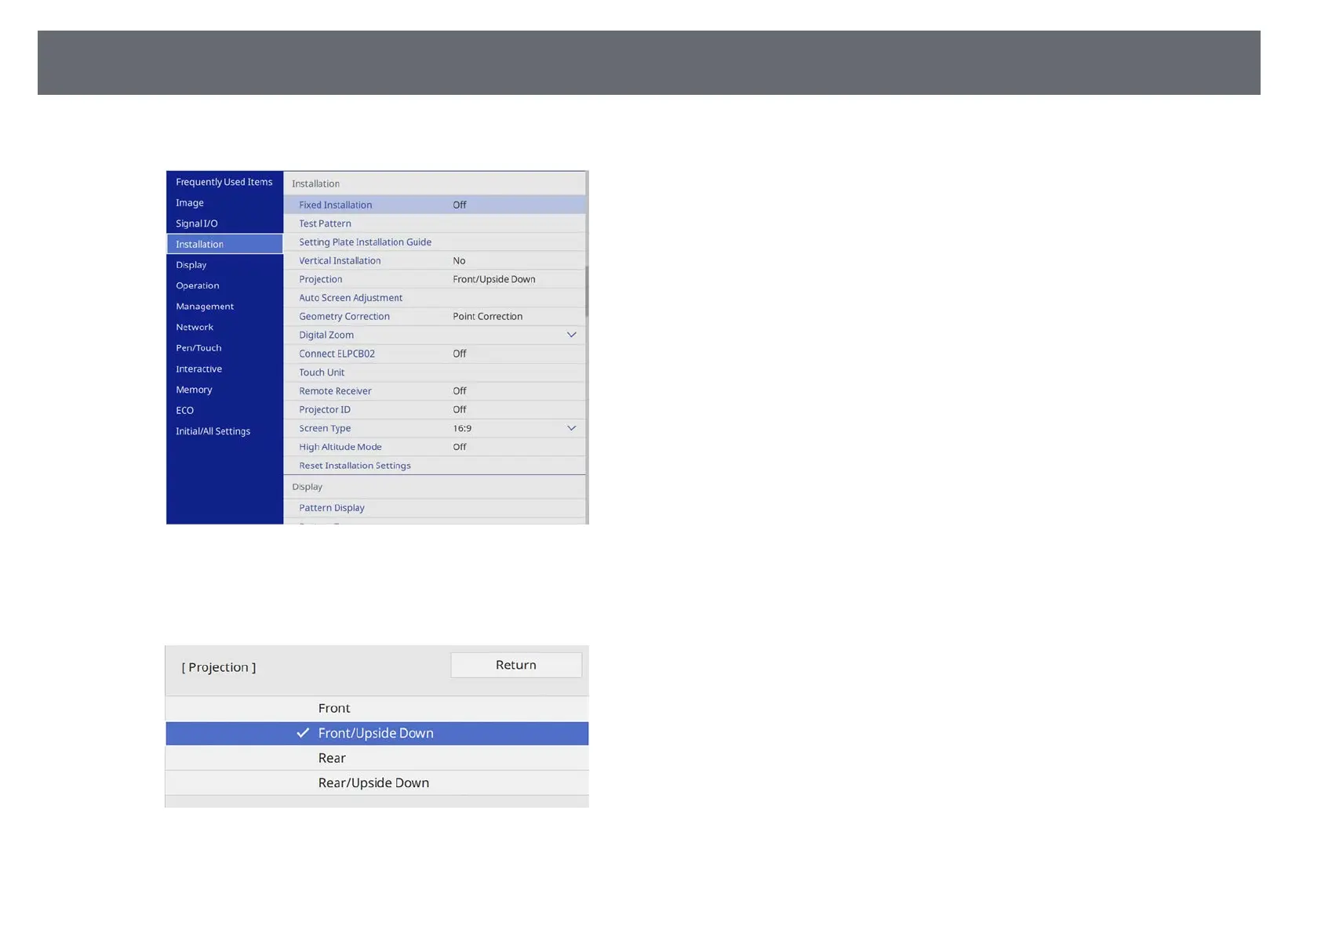Open the Pen/Touch category
This screenshot has height=933, width=1321.
coord(224,348)
